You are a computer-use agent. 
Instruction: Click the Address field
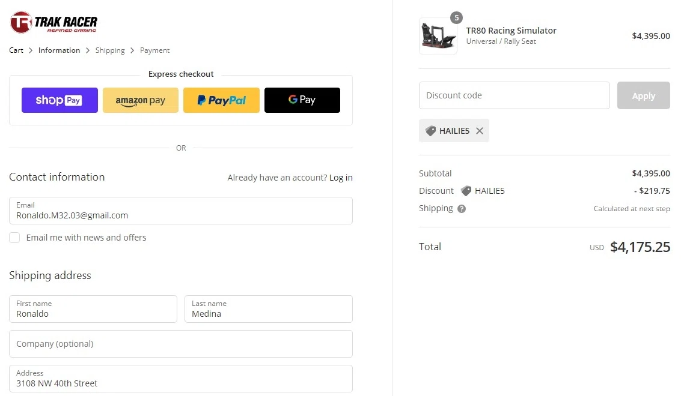pos(181,379)
